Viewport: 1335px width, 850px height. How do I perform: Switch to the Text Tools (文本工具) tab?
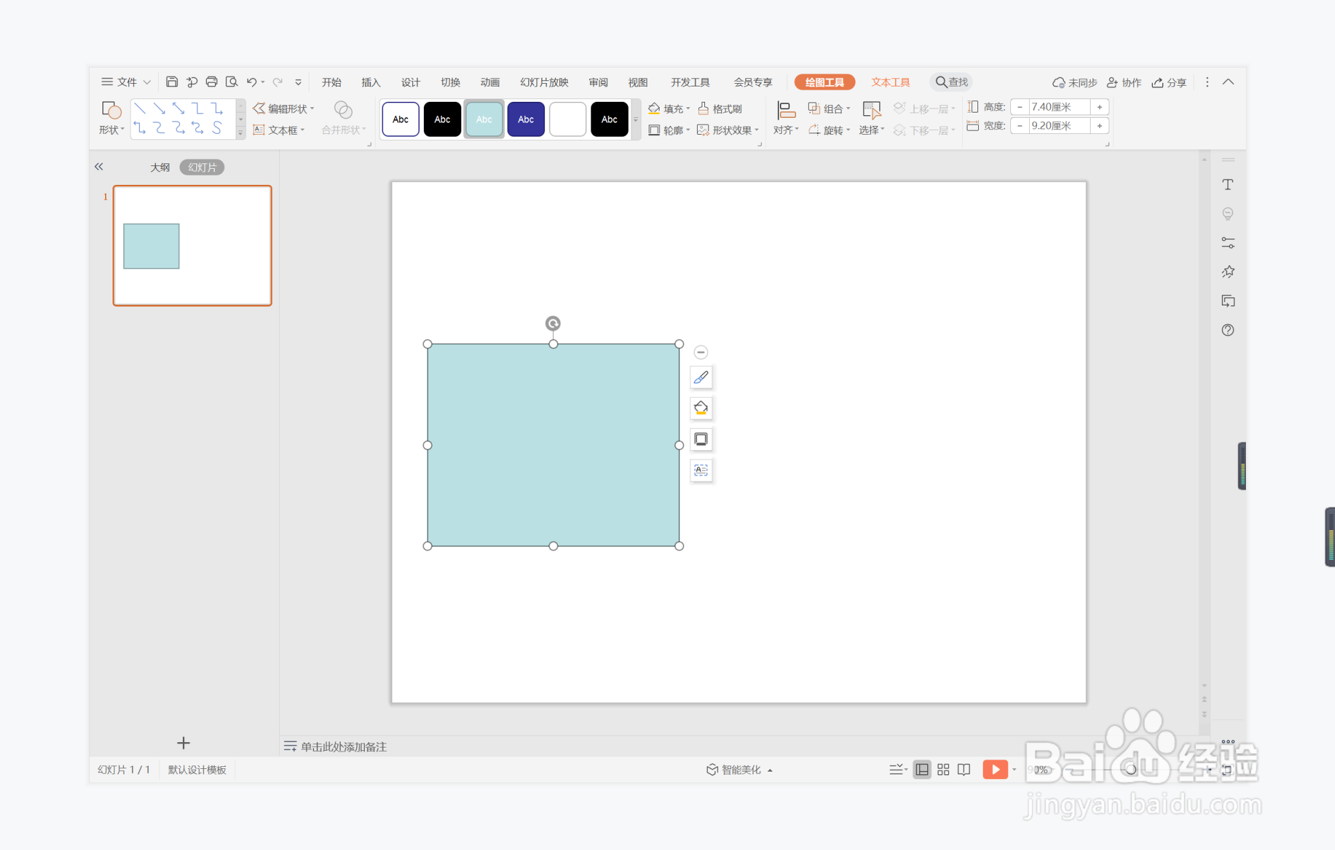pos(890,82)
